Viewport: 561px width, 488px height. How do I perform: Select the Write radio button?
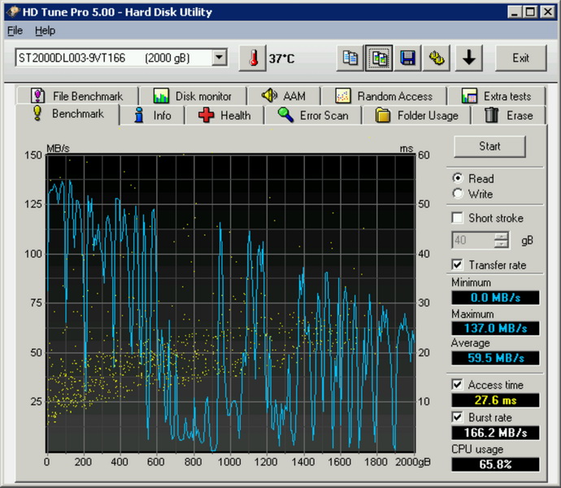[x=458, y=194]
